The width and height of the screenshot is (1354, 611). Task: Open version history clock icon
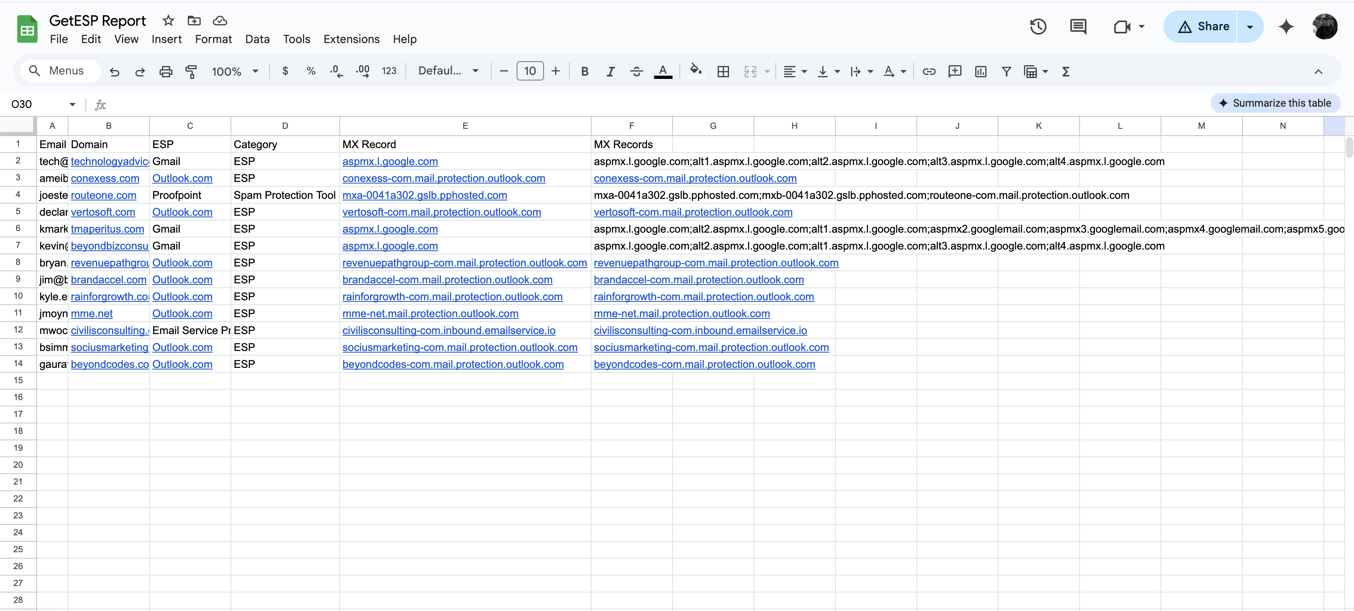[1038, 26]
